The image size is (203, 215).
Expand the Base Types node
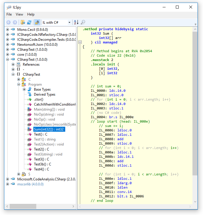(x=24, y=89)
